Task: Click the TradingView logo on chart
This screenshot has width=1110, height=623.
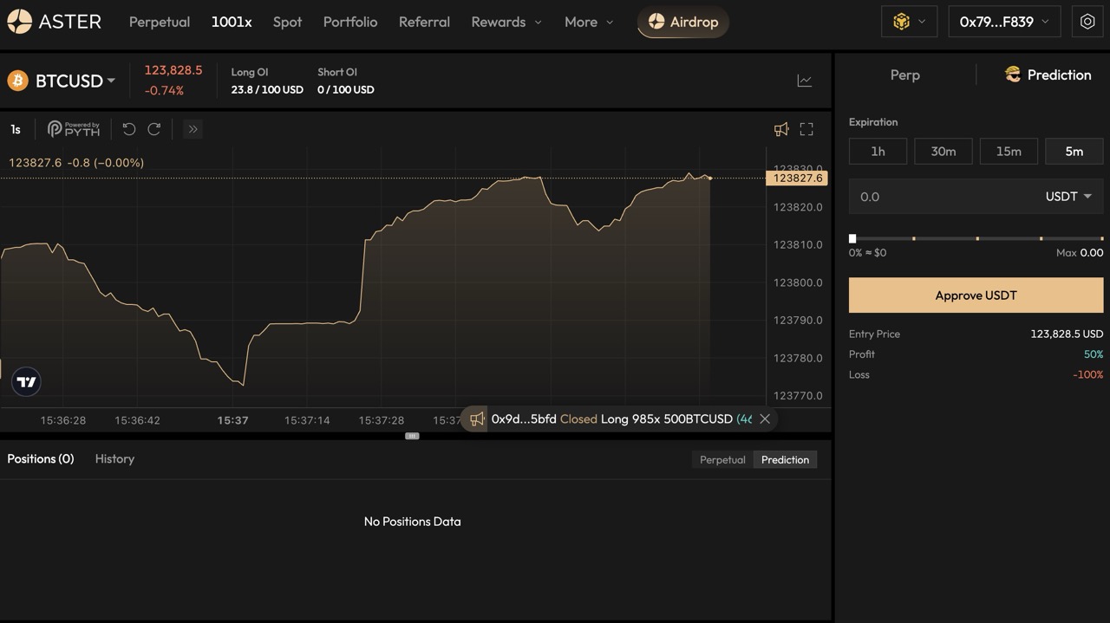Action: click(26, 382)
